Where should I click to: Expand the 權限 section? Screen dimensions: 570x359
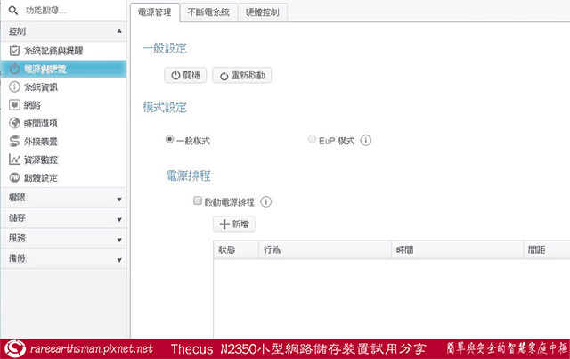point(118,197)
